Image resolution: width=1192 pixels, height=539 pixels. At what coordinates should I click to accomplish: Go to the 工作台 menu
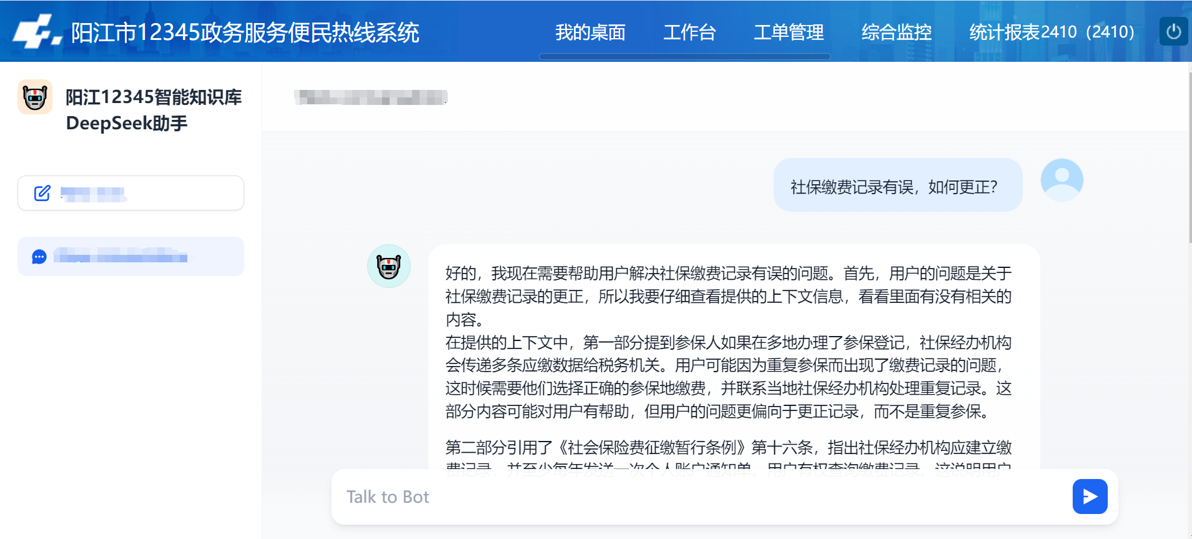689,32
